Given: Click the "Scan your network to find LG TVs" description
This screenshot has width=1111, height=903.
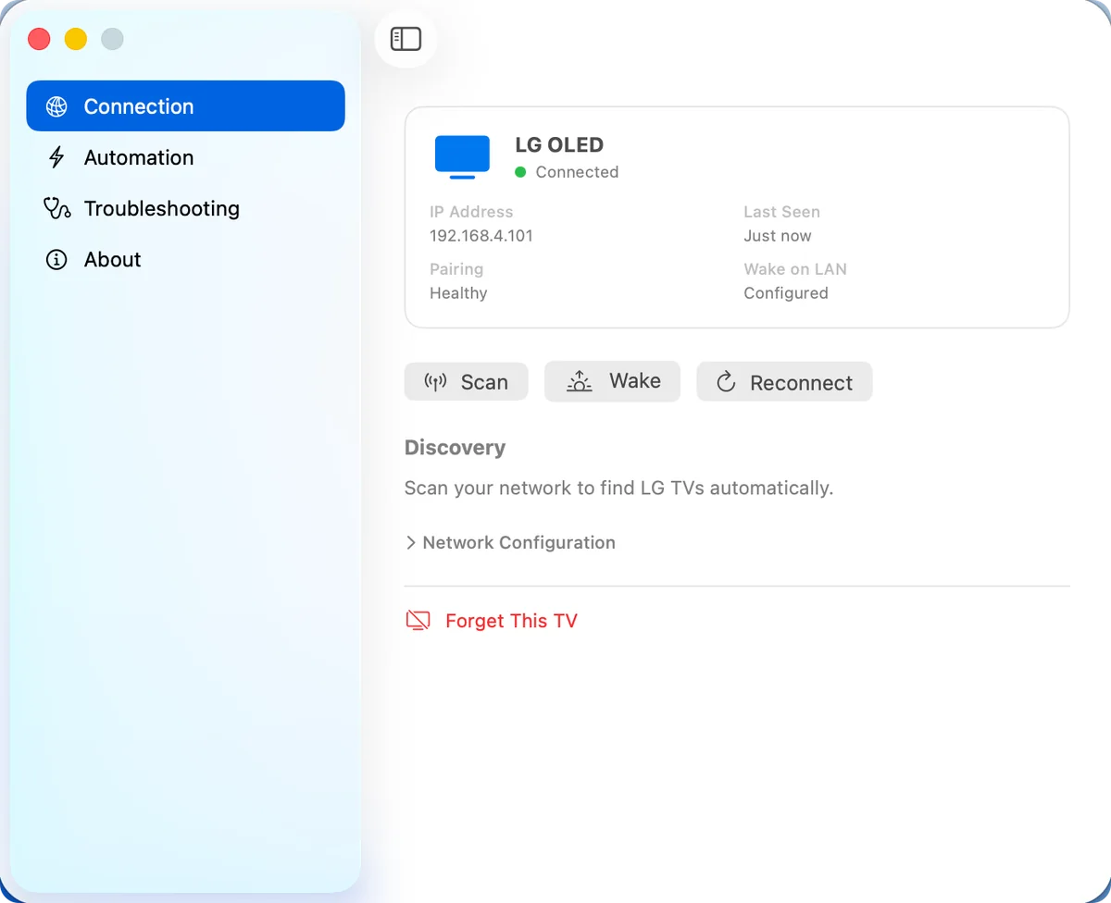Looking at the screenshot, I should [x=618, y=488].
